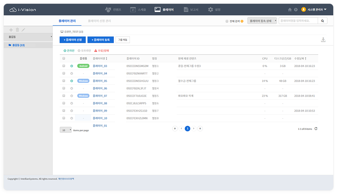This screenshot has height=194, width=337.
Task: Click the home icon in the header
Action: click(x=290, y=10)
